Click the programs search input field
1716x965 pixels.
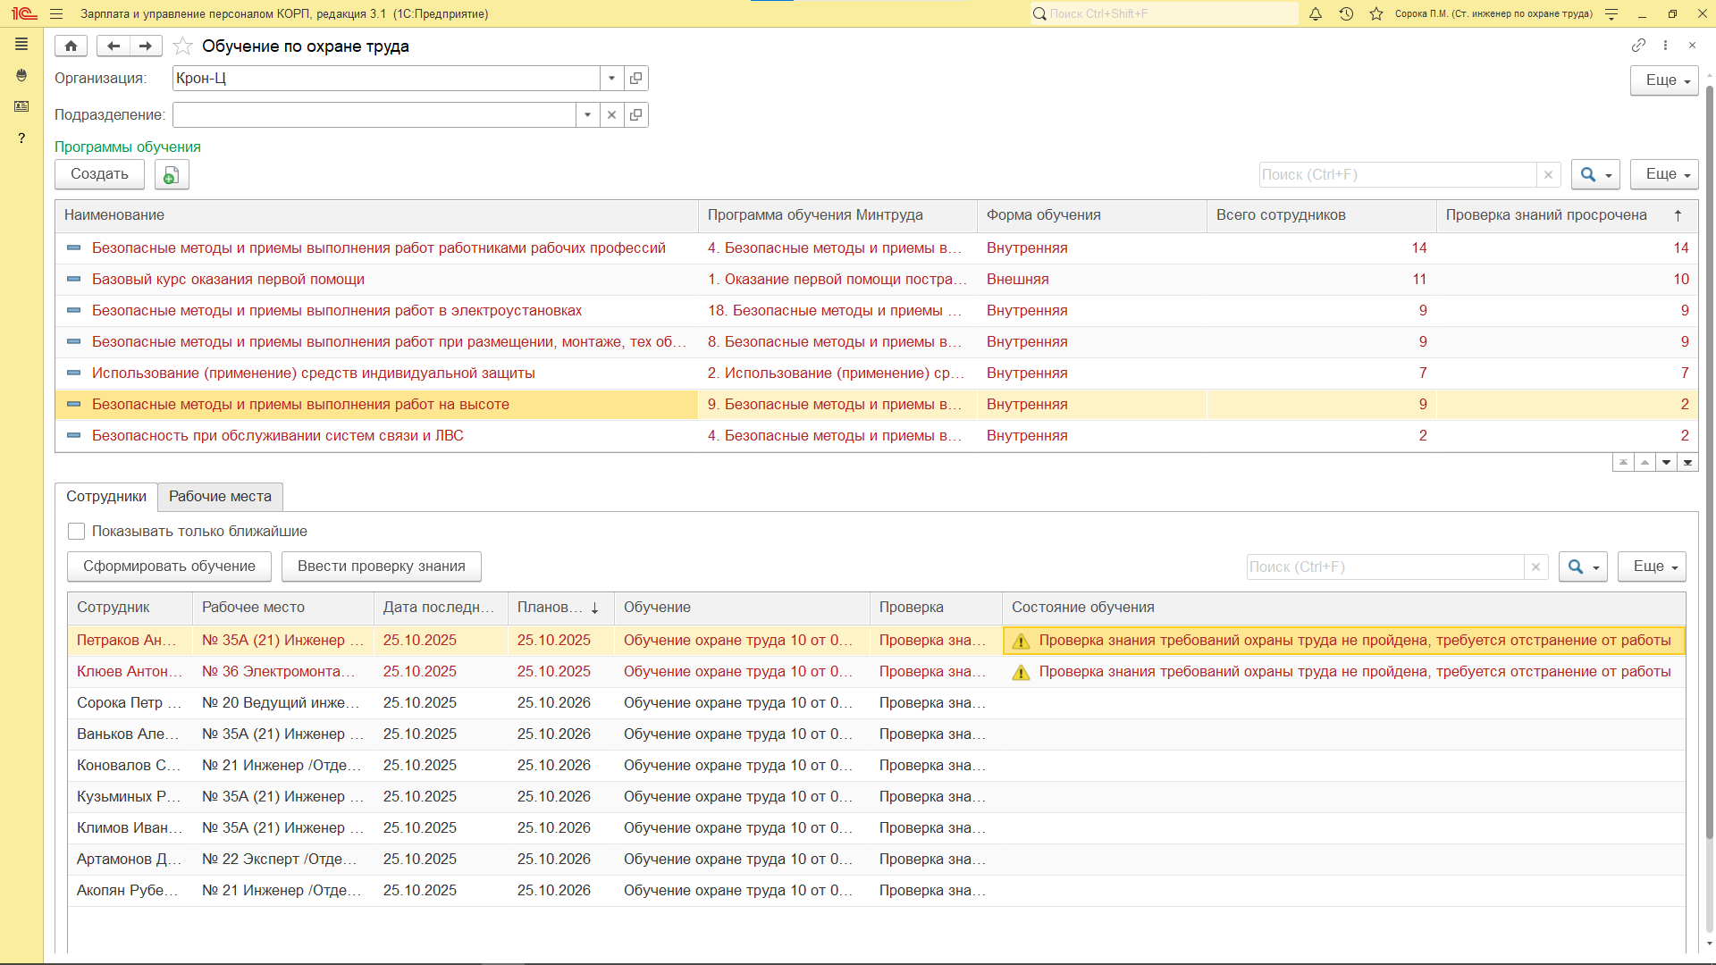pos(1396,174)
